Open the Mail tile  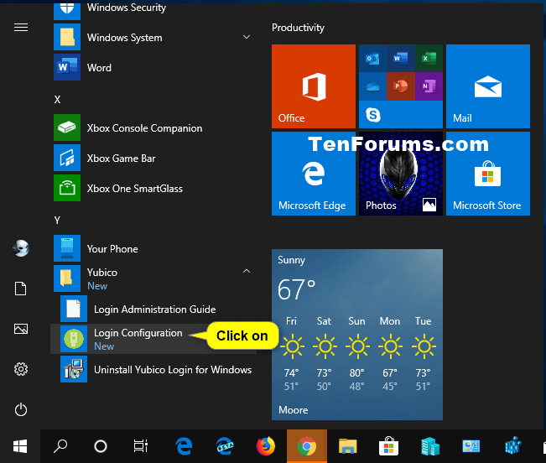pyautogui.click(x=488, y=86)
